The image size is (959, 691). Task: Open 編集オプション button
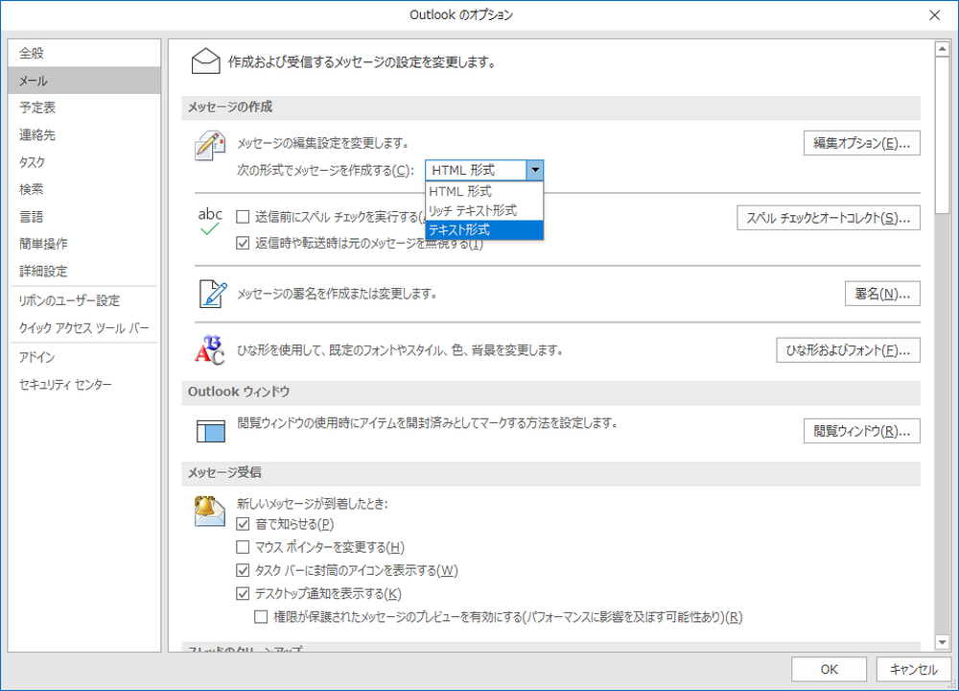pos(861,144)
